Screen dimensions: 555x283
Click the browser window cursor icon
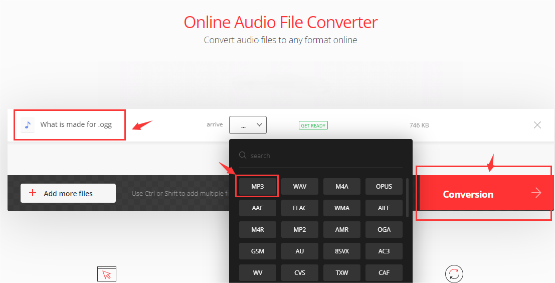[106, 274]
